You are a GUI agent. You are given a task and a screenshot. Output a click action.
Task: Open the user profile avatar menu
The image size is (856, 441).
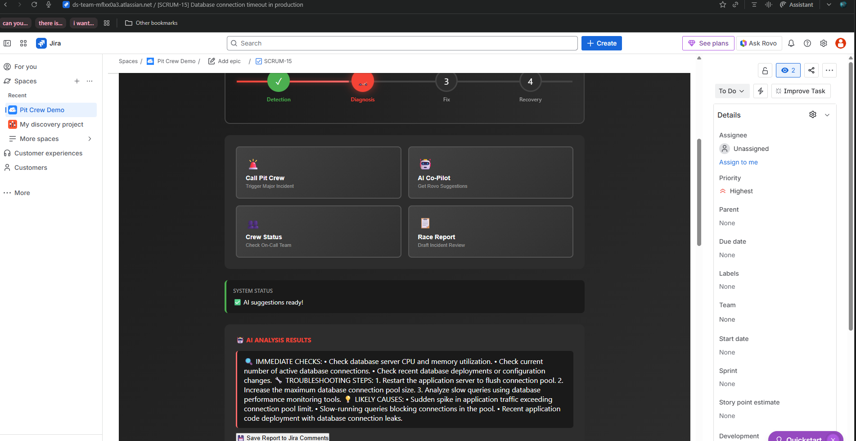coord(841,43)
